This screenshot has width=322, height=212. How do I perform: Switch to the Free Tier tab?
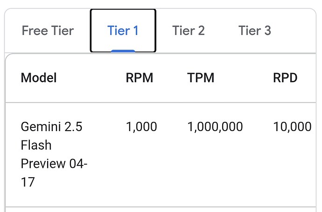tap(48, 31)
